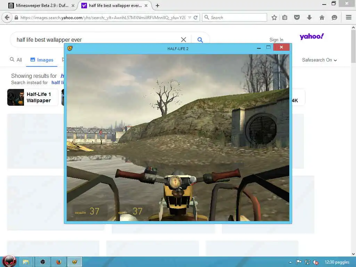Select the half life best wallpaper tab
This screenshot has height=267, width=356.
click(115, 6)
